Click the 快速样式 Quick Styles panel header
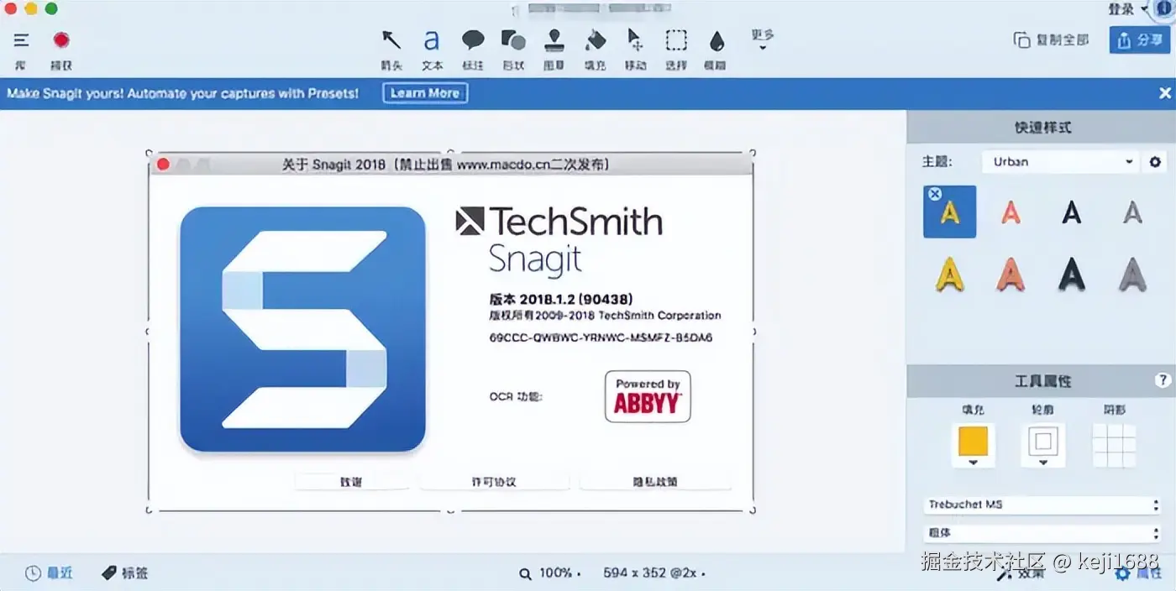This screenshot has height=591, width=1176. pyautogui.click(x=1042, y=128)
